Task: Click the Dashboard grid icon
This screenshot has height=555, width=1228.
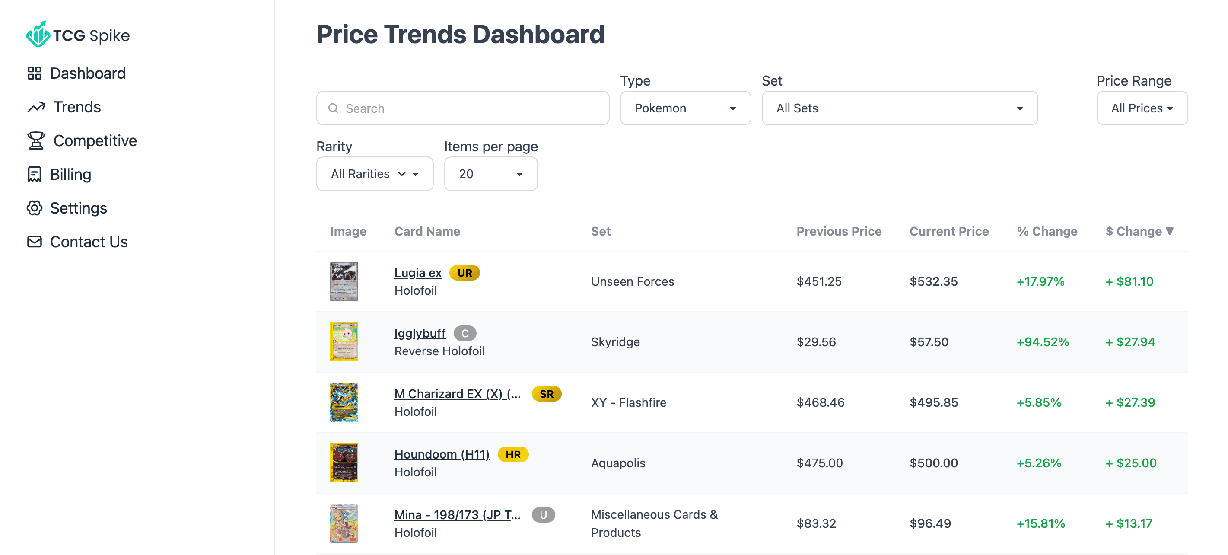Action: [34, 73]
